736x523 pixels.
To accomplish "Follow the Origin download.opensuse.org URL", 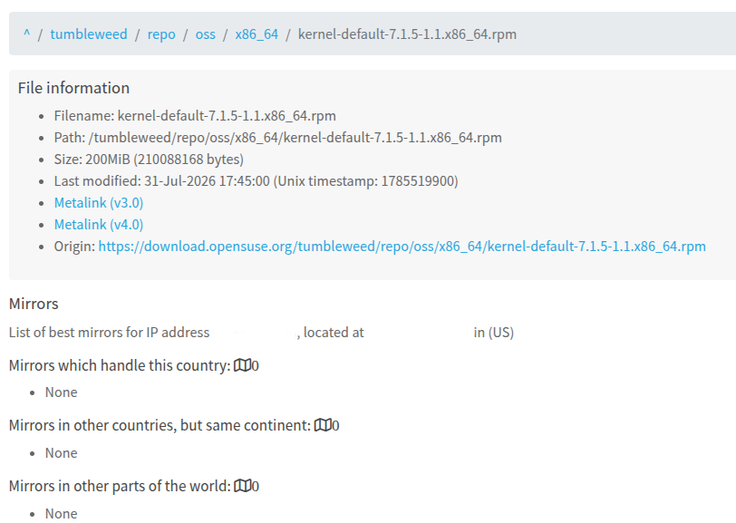I will pos(402,247).
